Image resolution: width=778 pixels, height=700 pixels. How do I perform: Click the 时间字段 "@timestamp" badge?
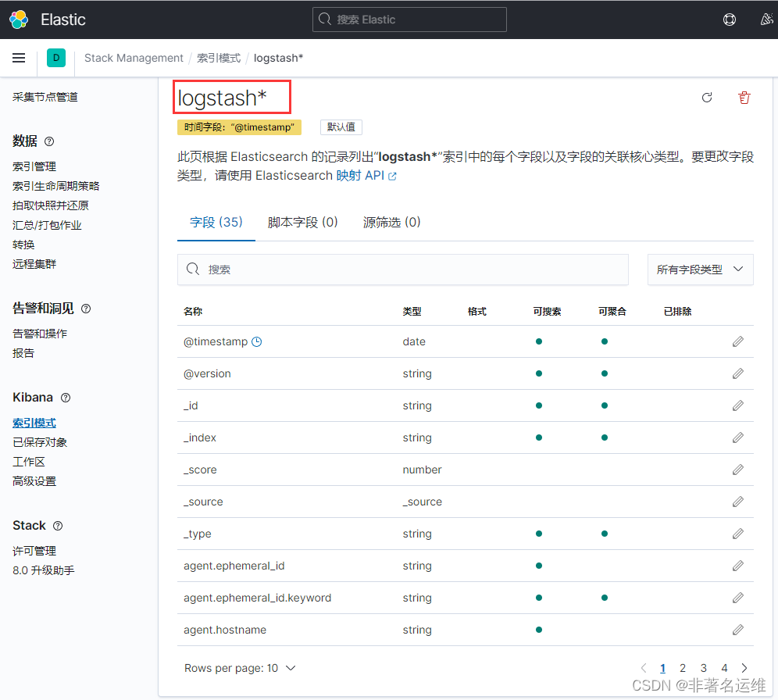point(239,127)
